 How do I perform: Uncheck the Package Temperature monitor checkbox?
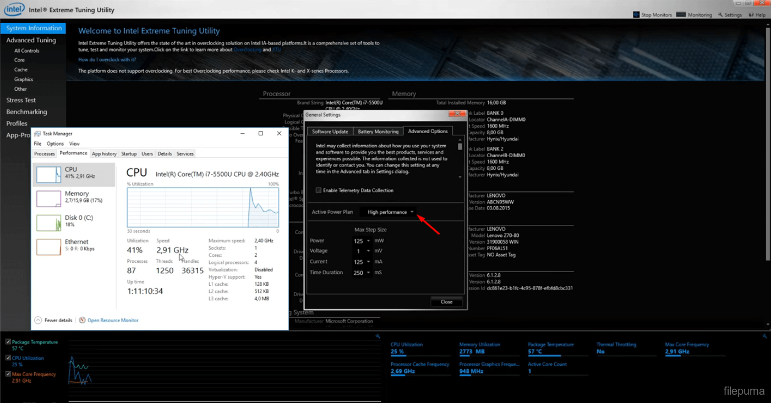click(8, 342)
